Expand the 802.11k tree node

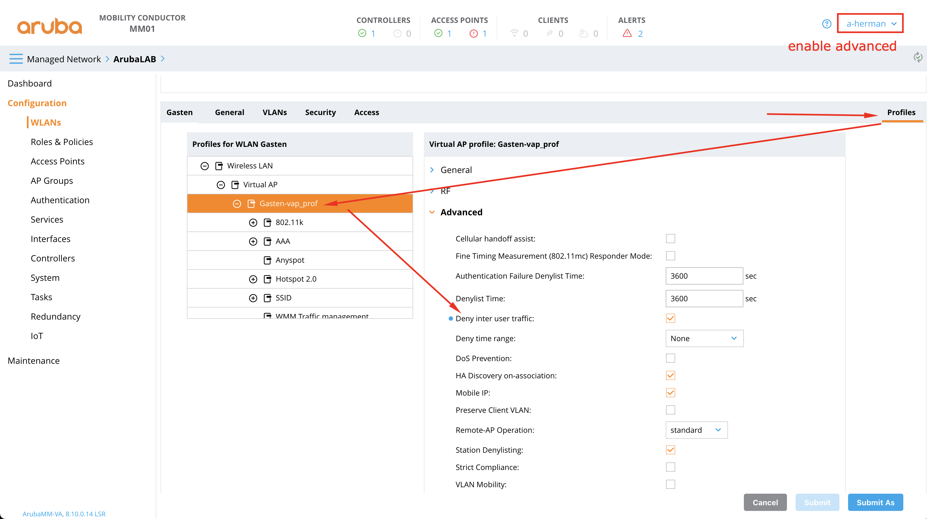(x=253, y=223)
